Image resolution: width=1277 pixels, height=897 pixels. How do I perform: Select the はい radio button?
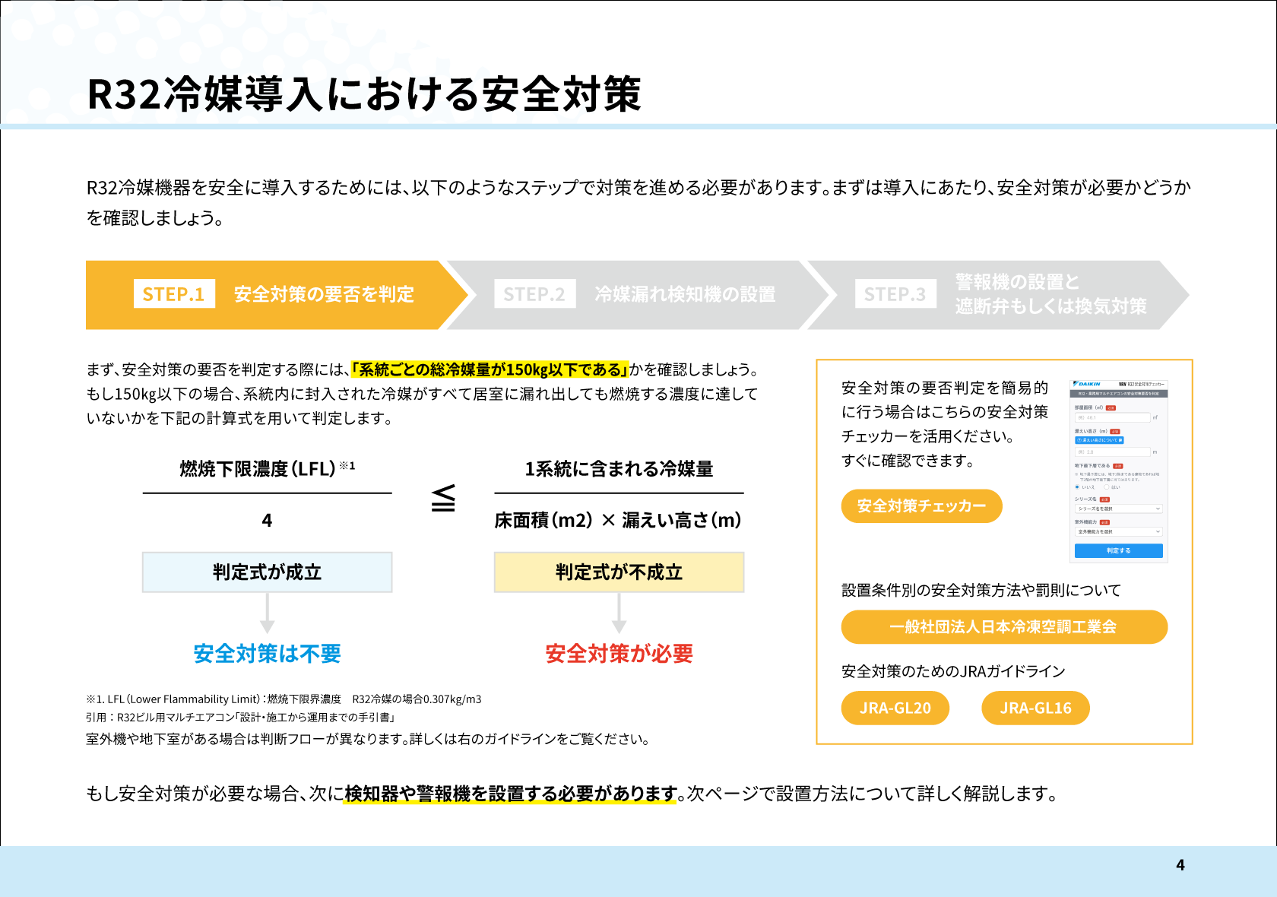click(x=1107, y=487)
